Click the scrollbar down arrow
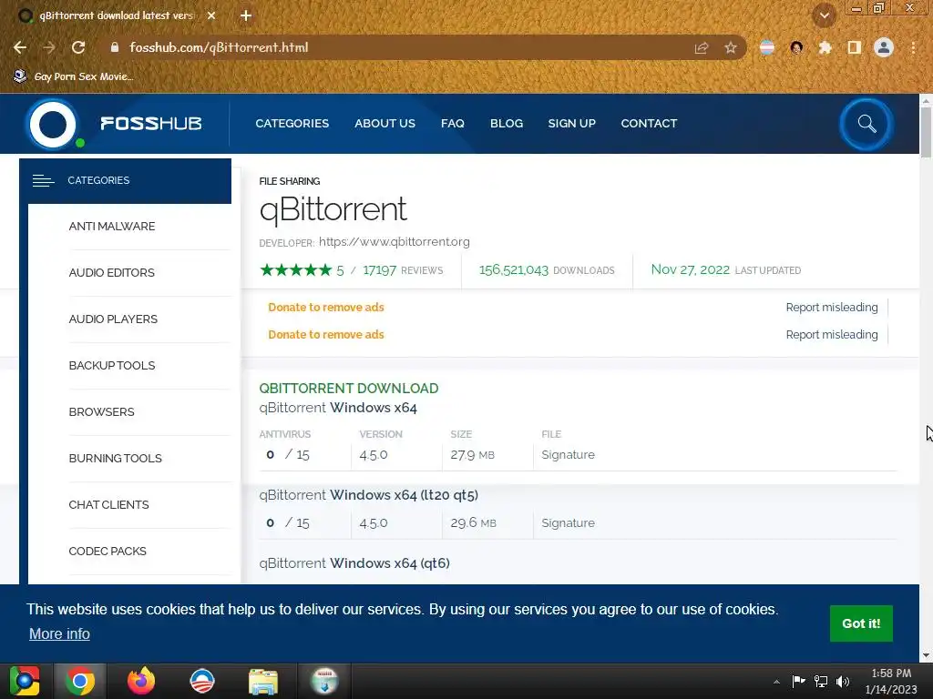The width and height of the screenshot is (933, 699). (x=926, y=655)
